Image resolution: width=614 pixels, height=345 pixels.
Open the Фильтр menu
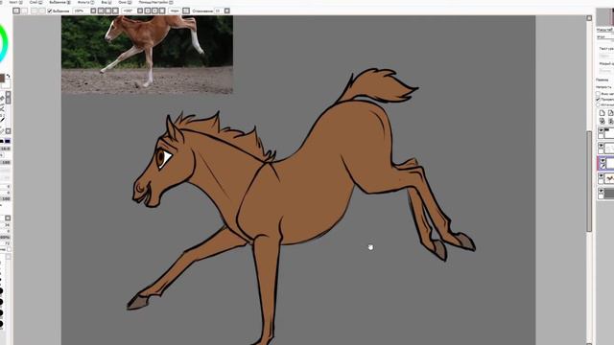click(85, 2)
